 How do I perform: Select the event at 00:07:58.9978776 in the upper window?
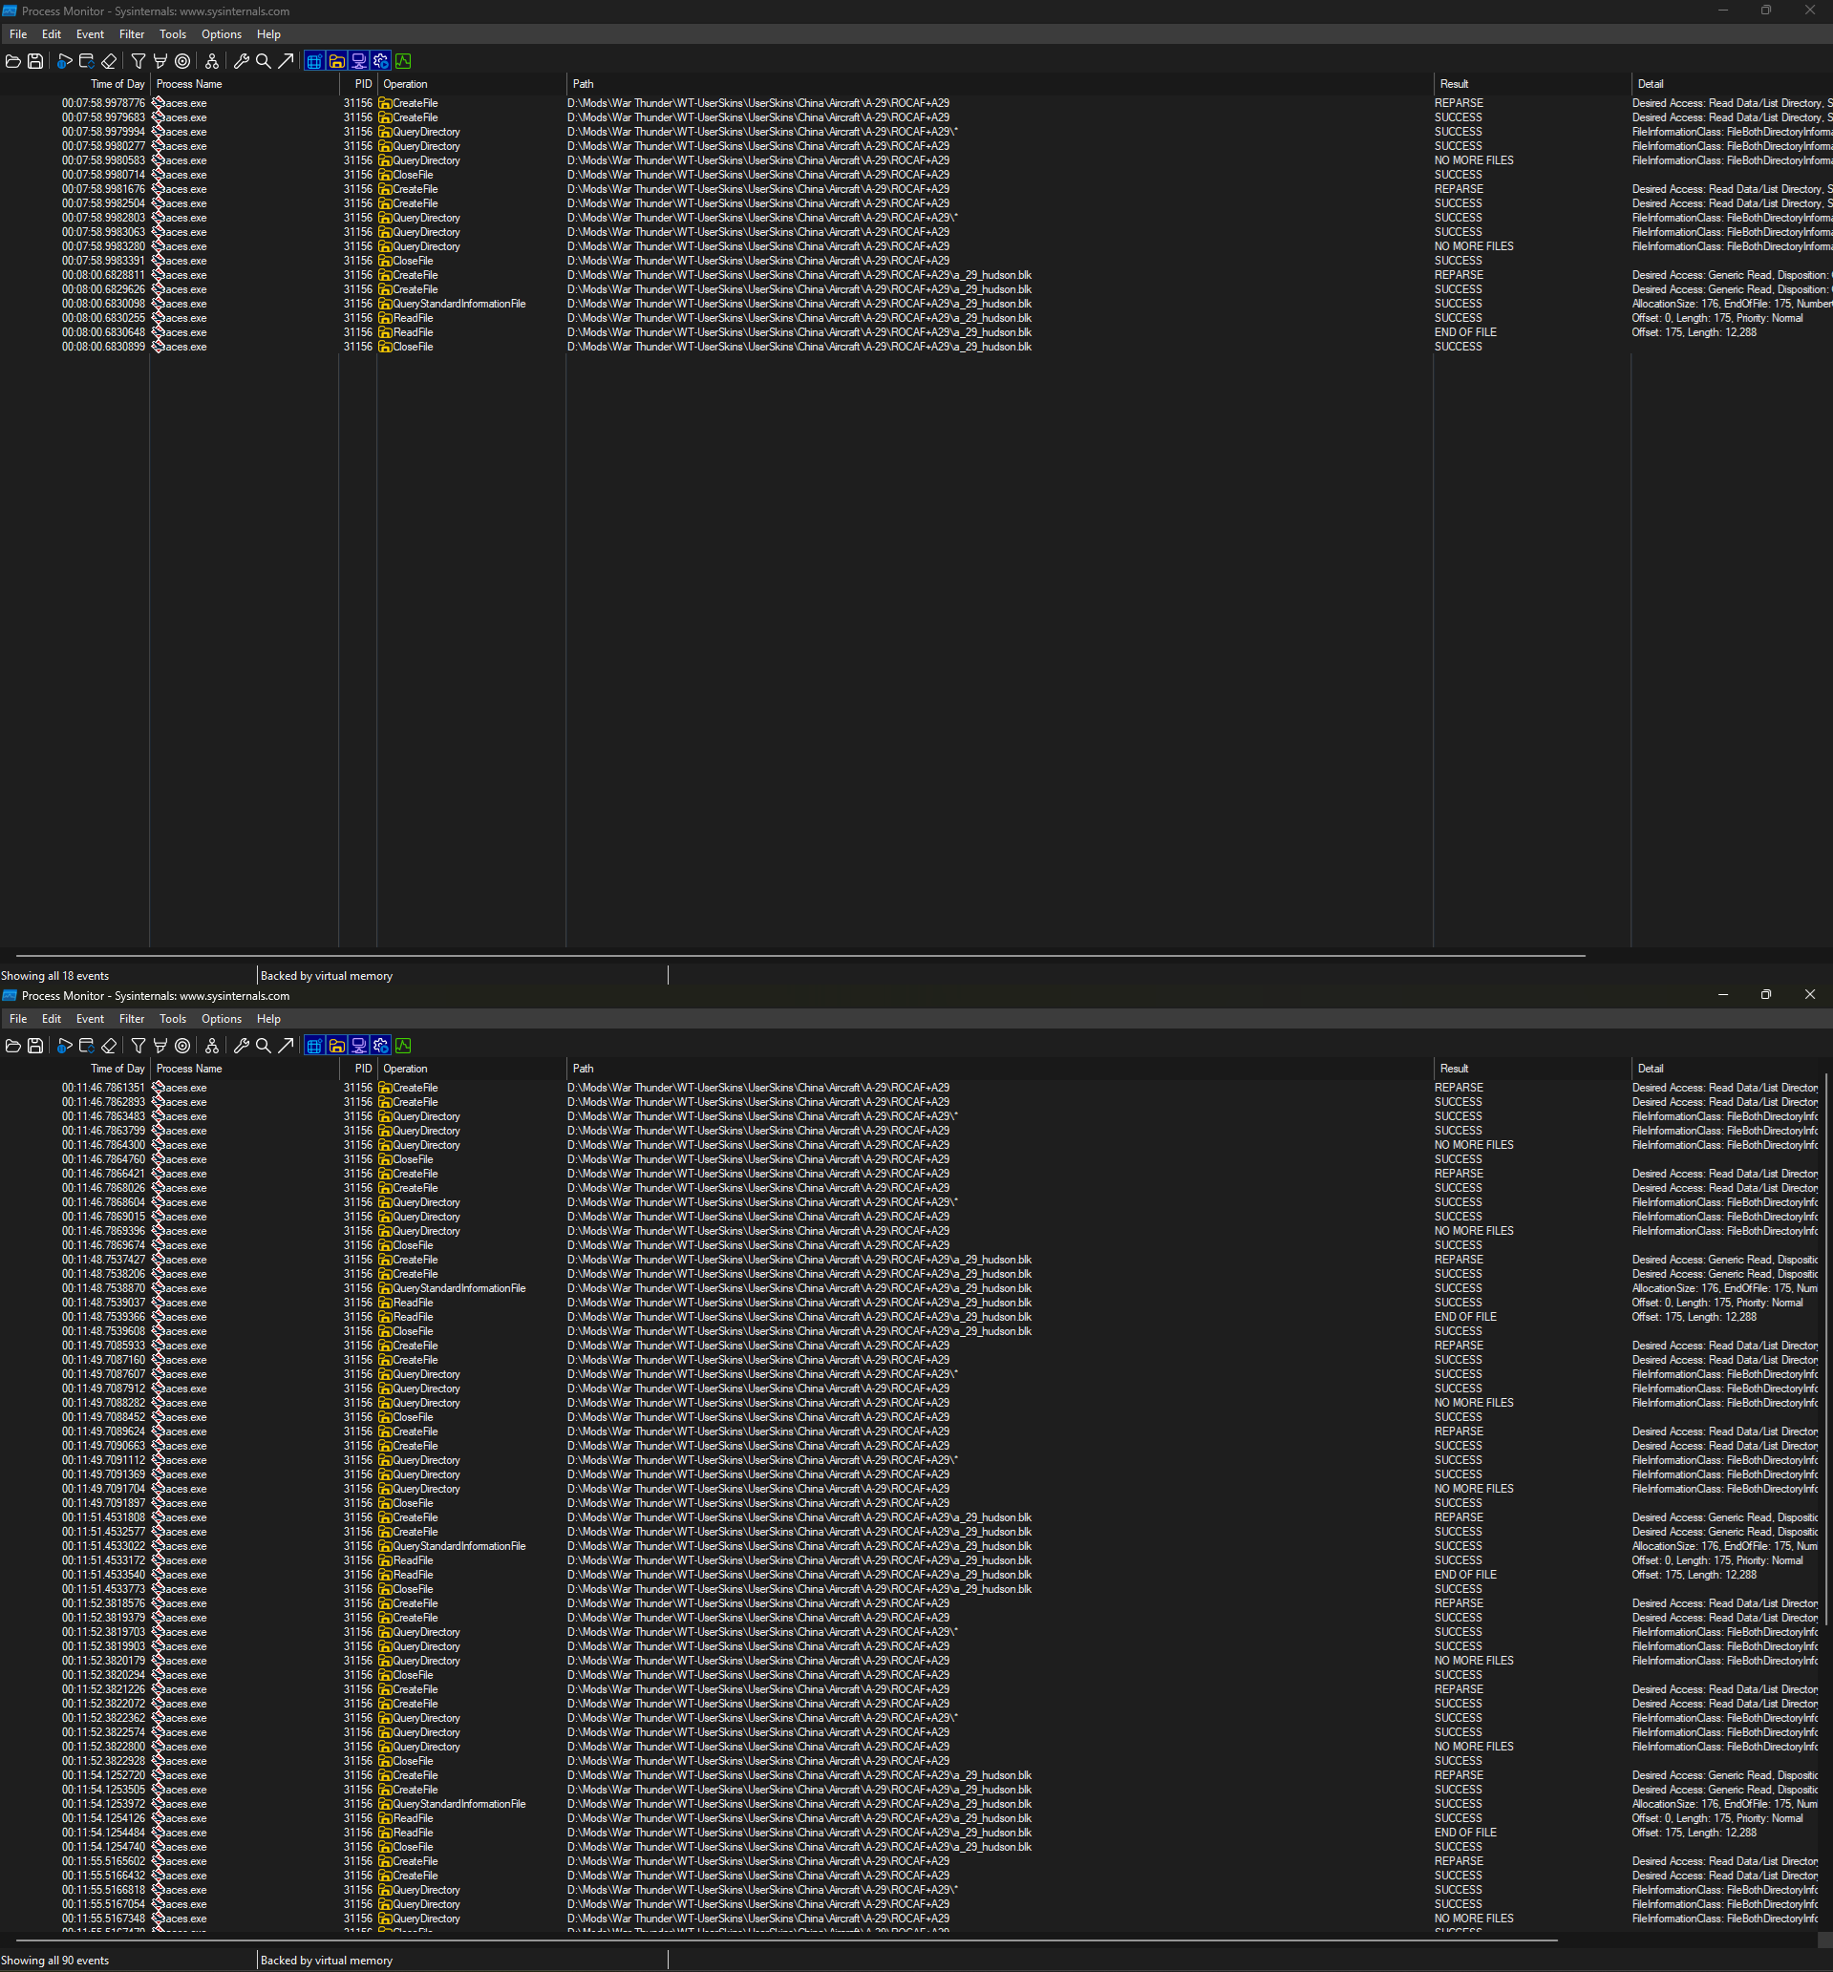[917, 103]
